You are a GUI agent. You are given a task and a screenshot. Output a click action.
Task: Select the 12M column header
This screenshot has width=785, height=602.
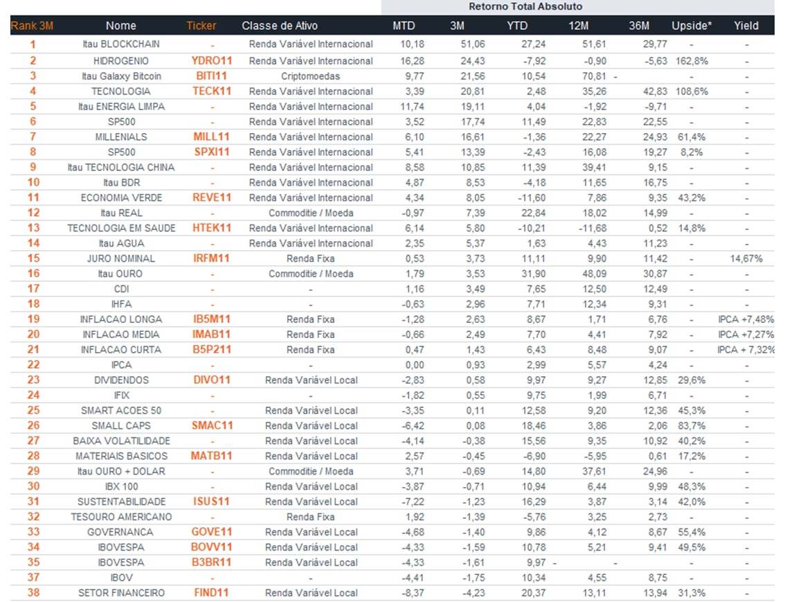(x=578, y=26)
